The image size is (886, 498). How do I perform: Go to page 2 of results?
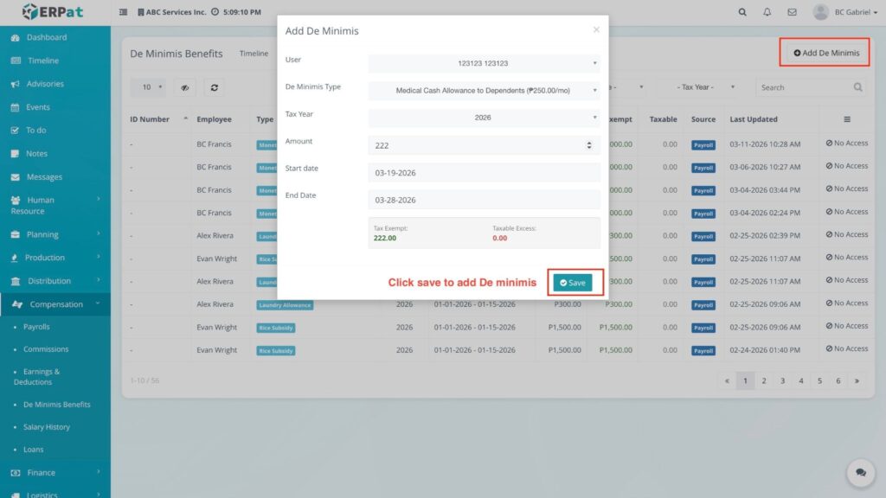click(764, 380)
